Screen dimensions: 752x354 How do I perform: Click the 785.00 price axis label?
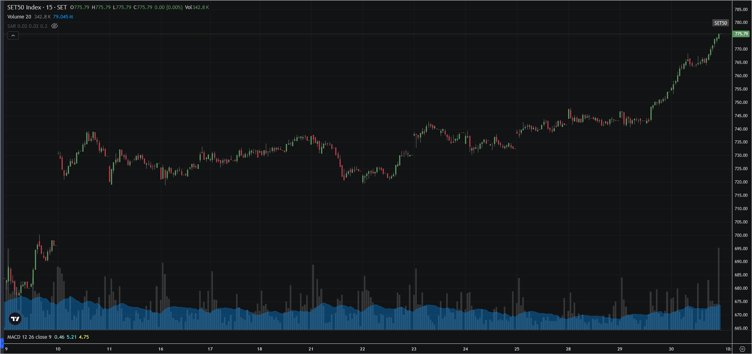tap(741, 9)
